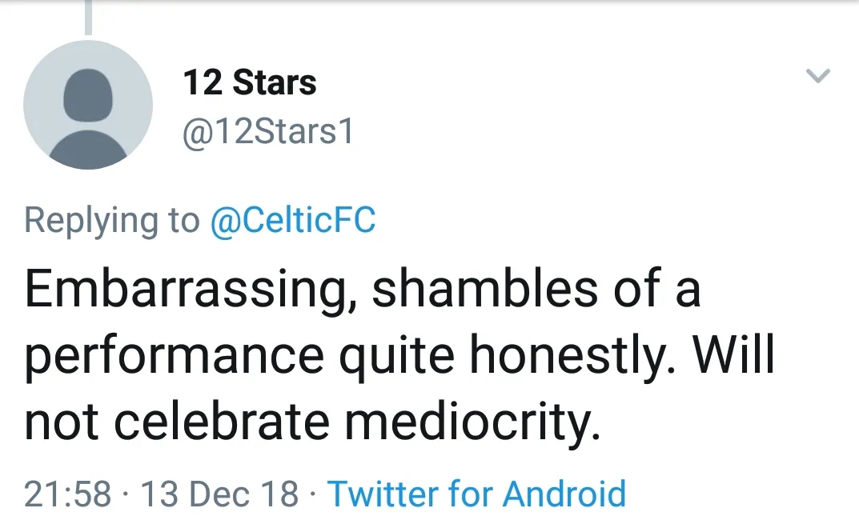
Task: Open the @CelticFC mention link
Action: click(x=292, y=221)
